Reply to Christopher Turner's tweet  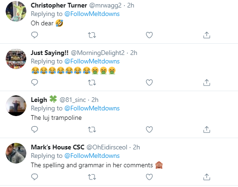(x=34, y=35)
